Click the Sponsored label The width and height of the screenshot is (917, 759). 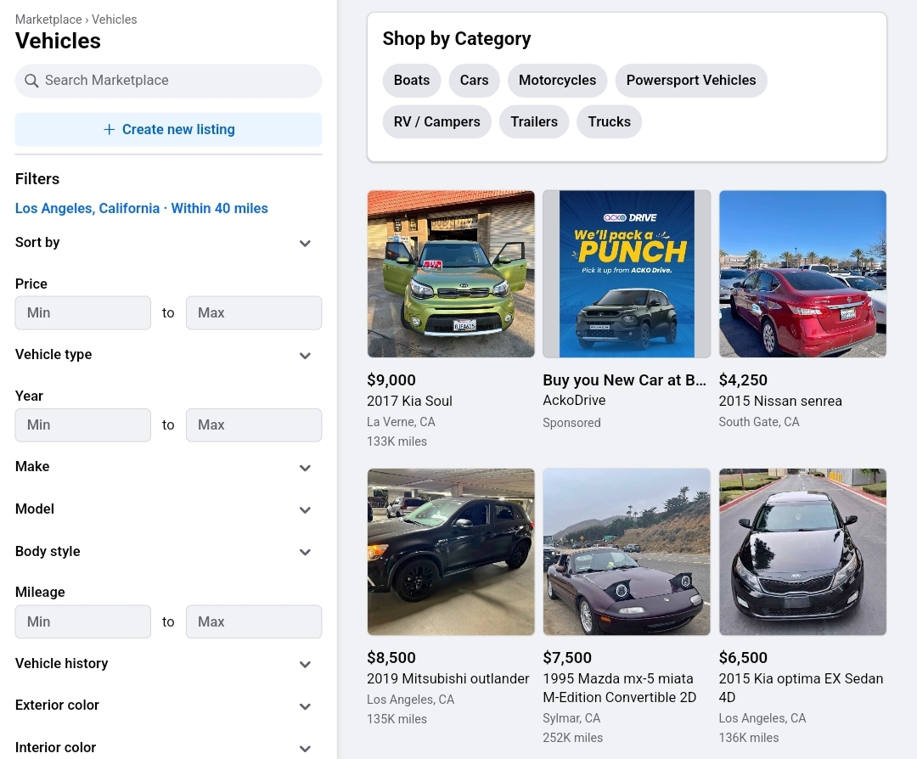click(571, 423)
